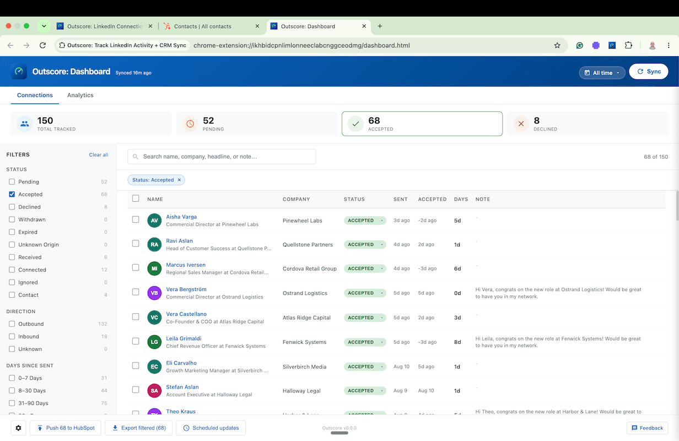Select the Outscore: Dashboard browser tab
This screenshot has width=679, height=441.
320,26
